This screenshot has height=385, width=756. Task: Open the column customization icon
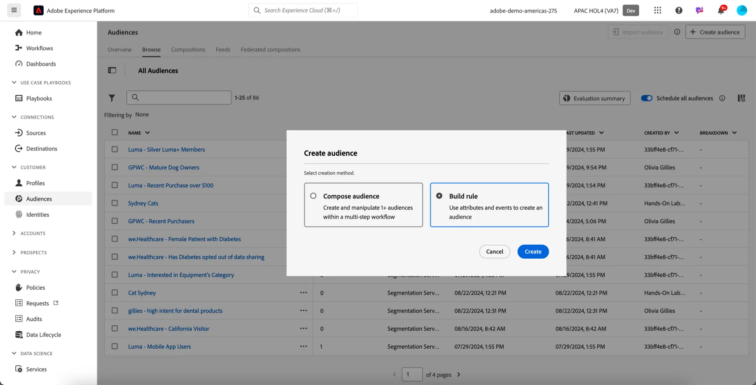(741, 98)
